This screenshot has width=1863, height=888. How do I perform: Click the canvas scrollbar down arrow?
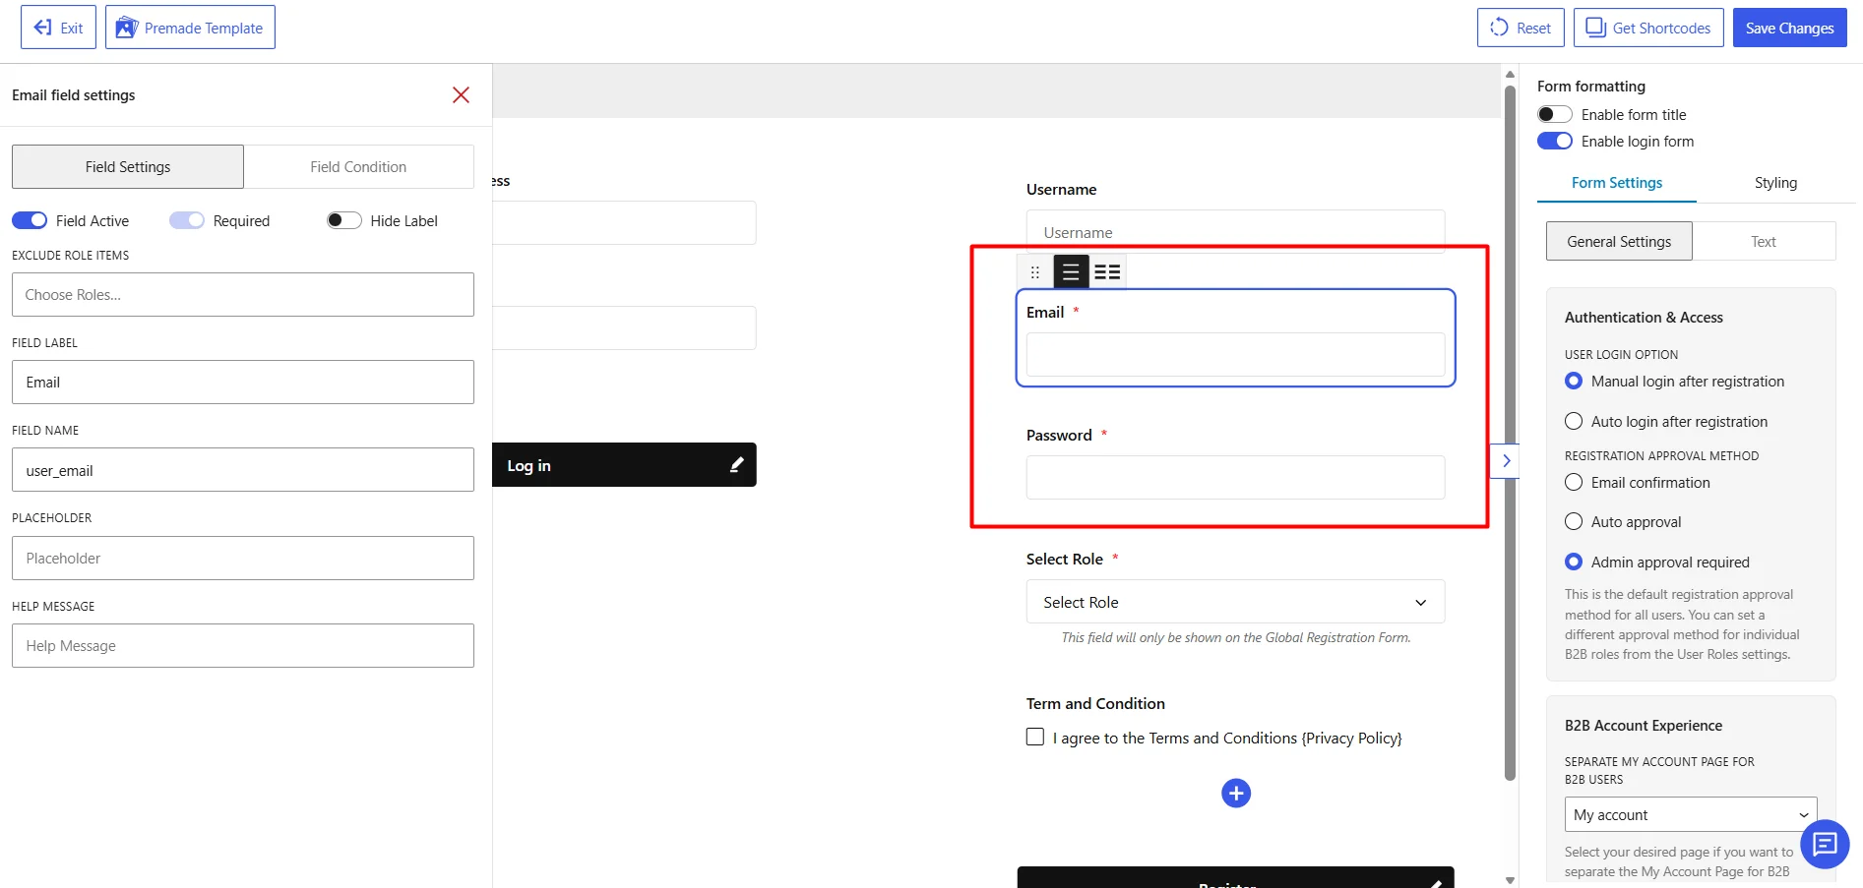click(x=1510, y=880)
